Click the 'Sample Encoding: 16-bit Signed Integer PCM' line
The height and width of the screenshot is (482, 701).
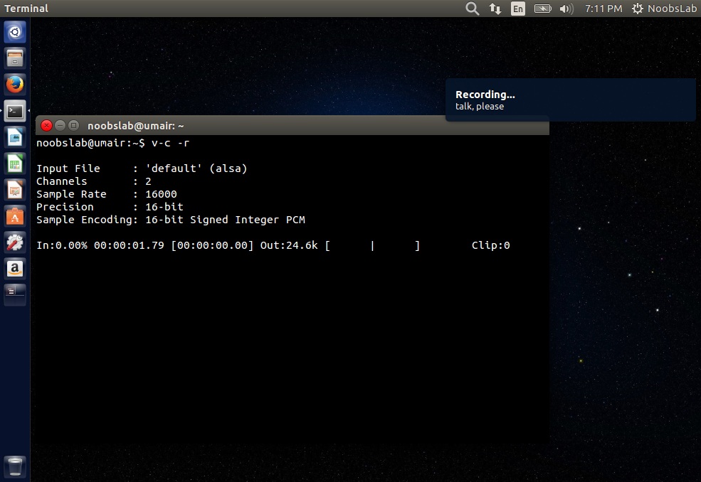tap(171, 220)
